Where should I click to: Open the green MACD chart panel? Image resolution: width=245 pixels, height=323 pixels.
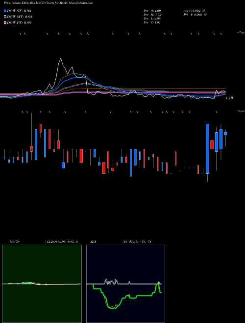[x=42, y=284]
